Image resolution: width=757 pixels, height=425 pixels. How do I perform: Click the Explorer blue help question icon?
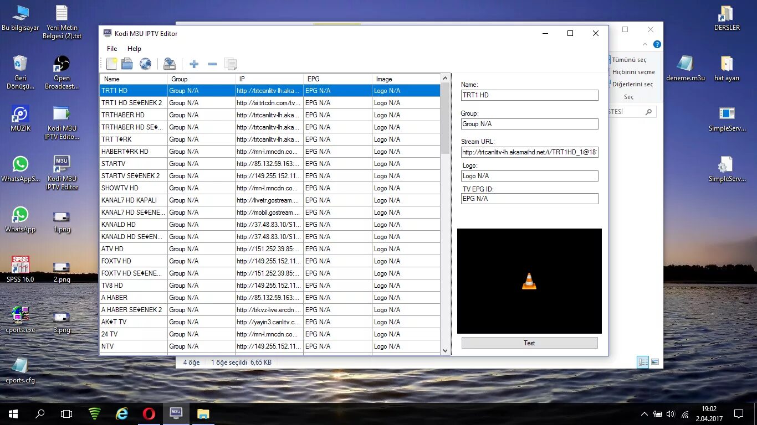click(657, 44)
